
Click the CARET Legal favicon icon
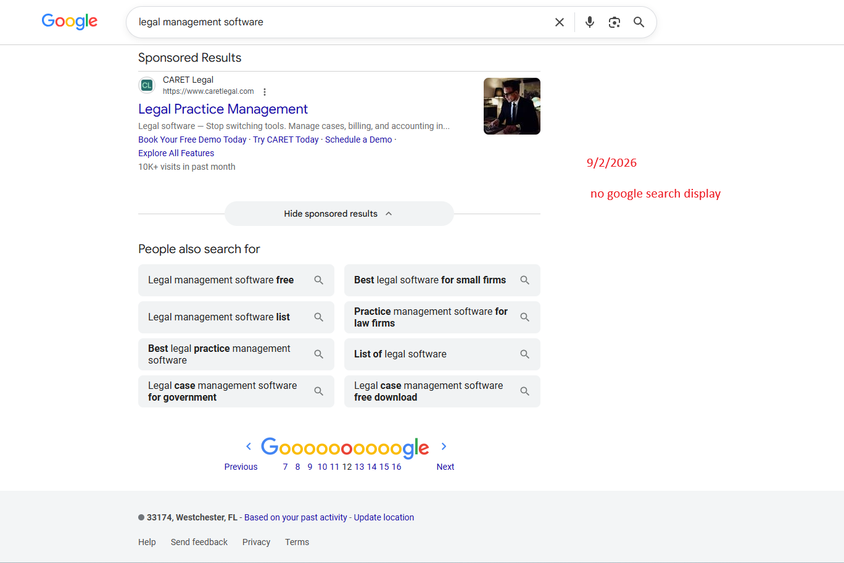(x=147, y=85)
